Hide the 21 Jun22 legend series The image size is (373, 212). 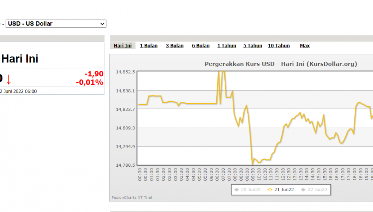click(x=281, y=190)
